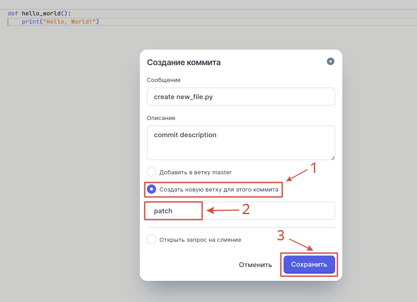The width and height of the screenshot is (417, 302).
Task: Select the Добавить в ветку master radio
Action: pos(152,172)
